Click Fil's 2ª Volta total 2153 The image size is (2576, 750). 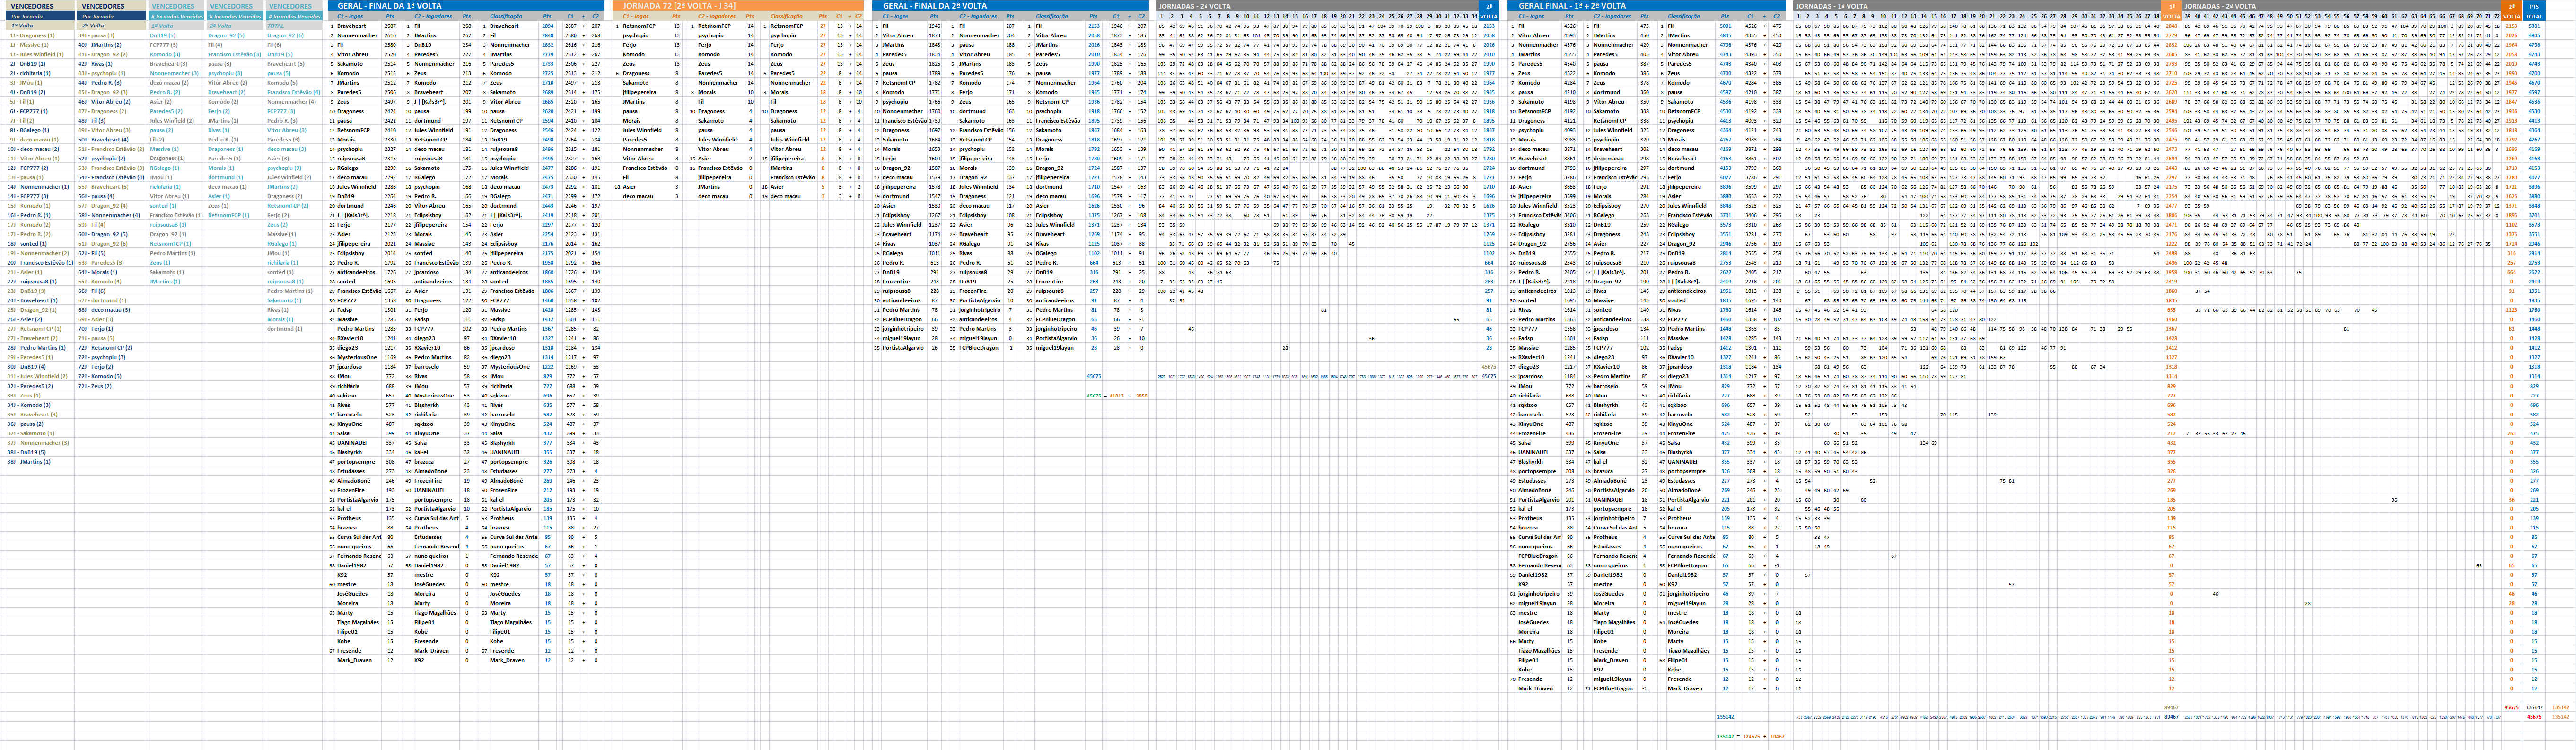[1094, 26]
